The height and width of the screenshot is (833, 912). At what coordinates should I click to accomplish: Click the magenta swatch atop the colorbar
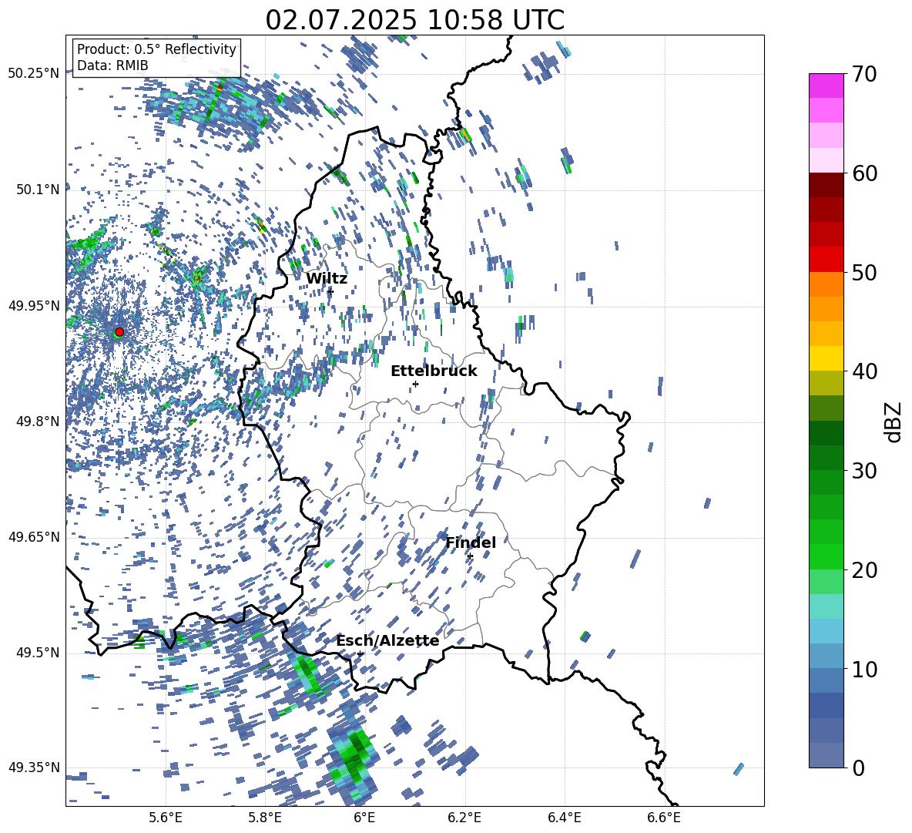pos(826,86)
